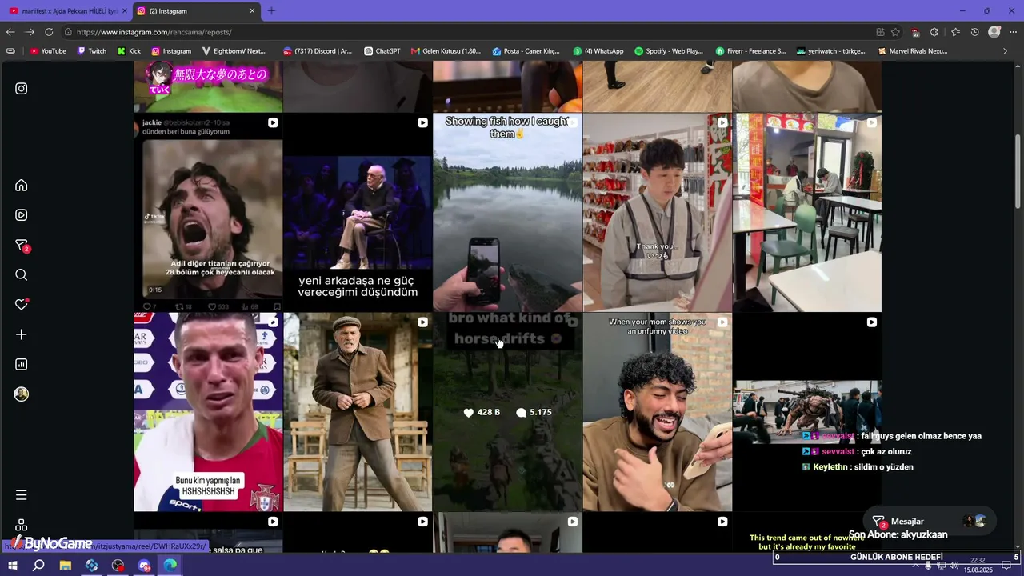Bookmark this page with star icon

[896, 32]
